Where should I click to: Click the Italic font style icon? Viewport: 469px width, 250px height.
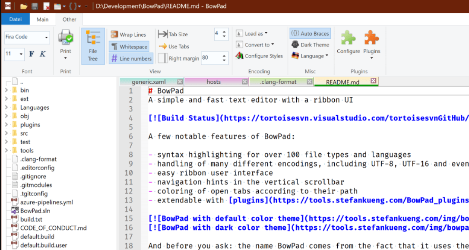click(x=43, y=54)
